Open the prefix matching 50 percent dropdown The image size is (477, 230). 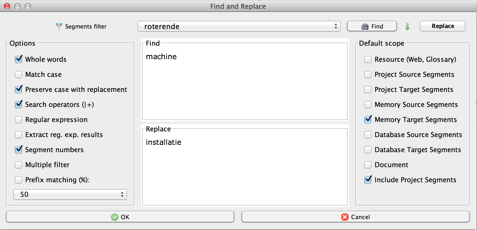tap(70, 194)
